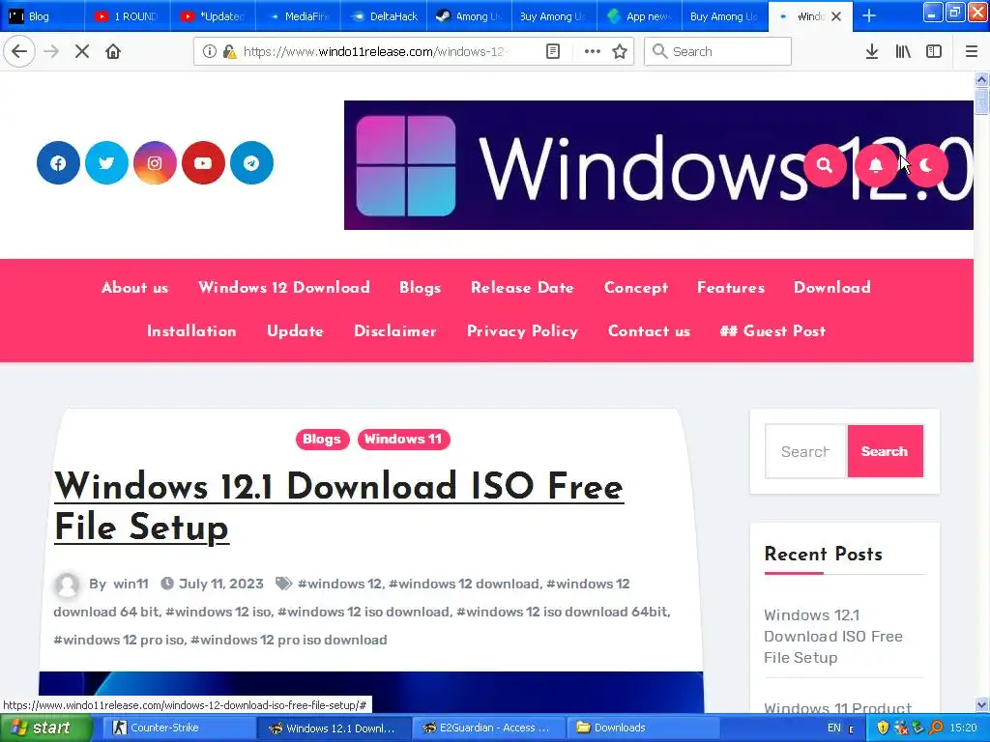Image resolution: width=990 pixels, height=742 pixels.
Task: Click the browser forward arrow
Action: coord(52,51)
